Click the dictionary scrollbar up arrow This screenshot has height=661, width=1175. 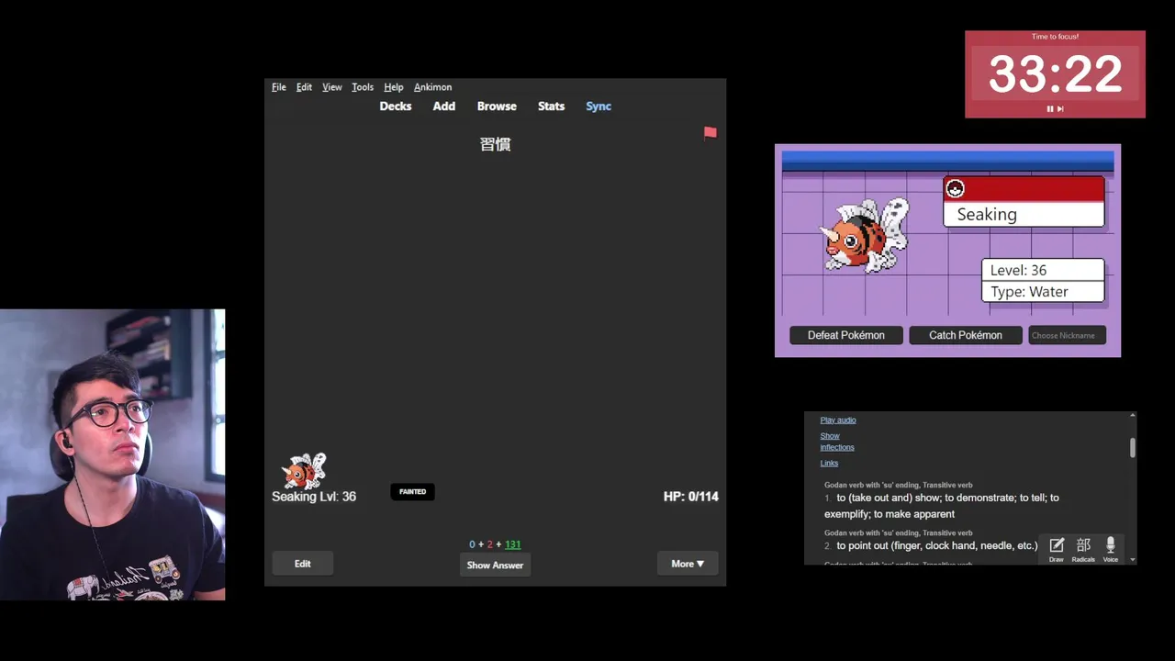[1133, 417]
